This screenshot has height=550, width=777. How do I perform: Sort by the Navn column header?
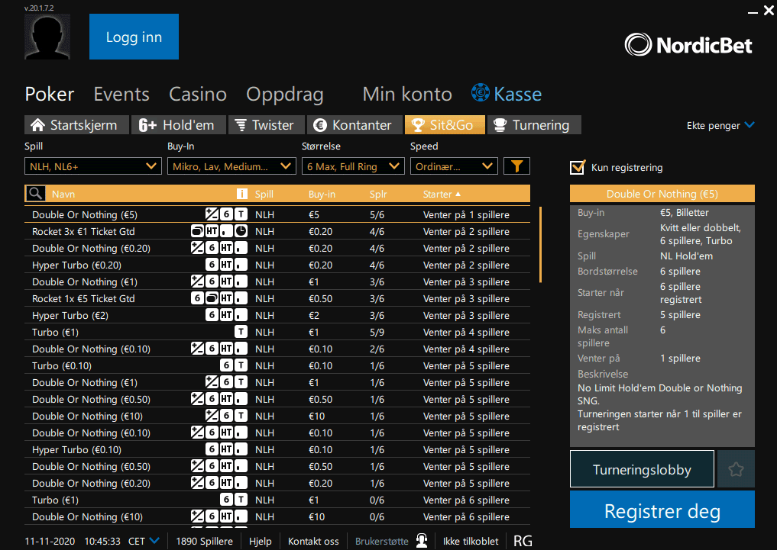tap(63, 194)
